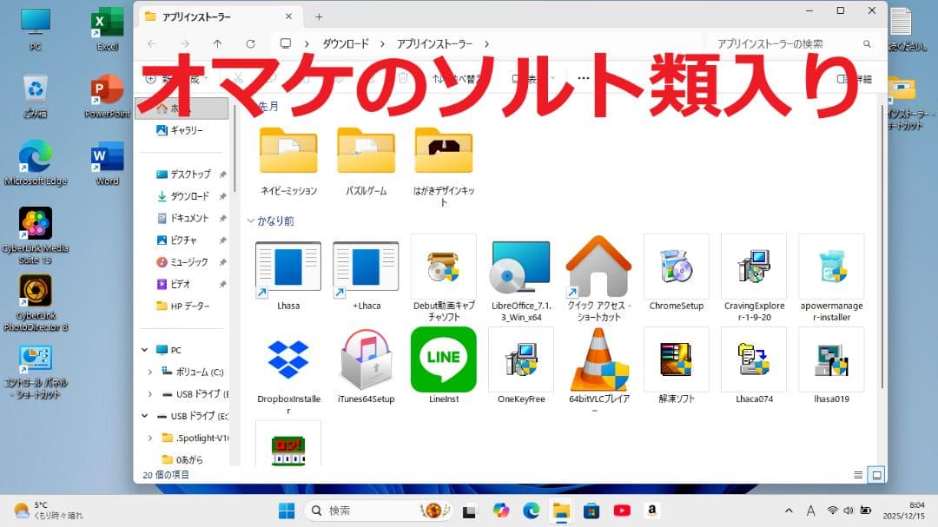938x527 pixels.
Task: Open コントロールパネル shortcut on desktop
Action: point(36,371)
